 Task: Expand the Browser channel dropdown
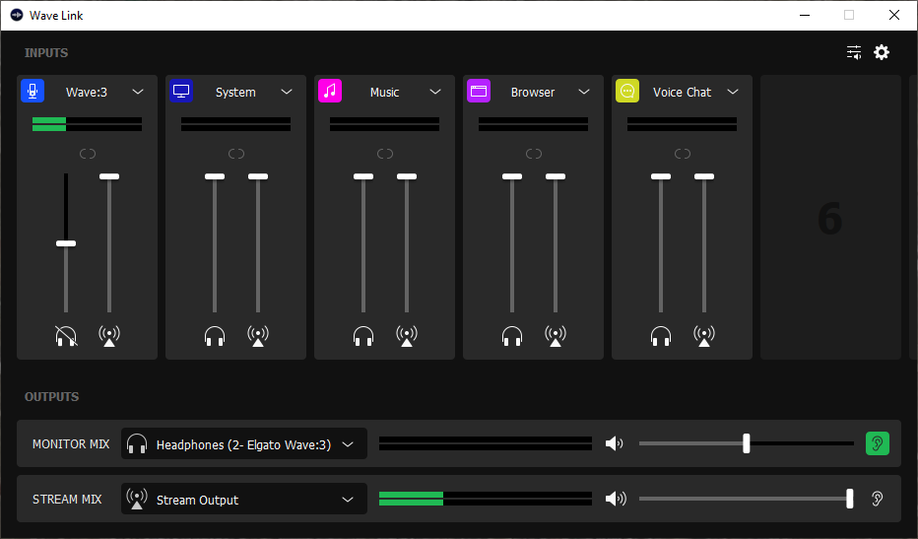(584, 92)
